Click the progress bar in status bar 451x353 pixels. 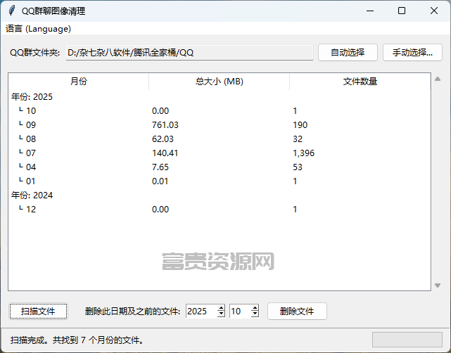point(407,340)
